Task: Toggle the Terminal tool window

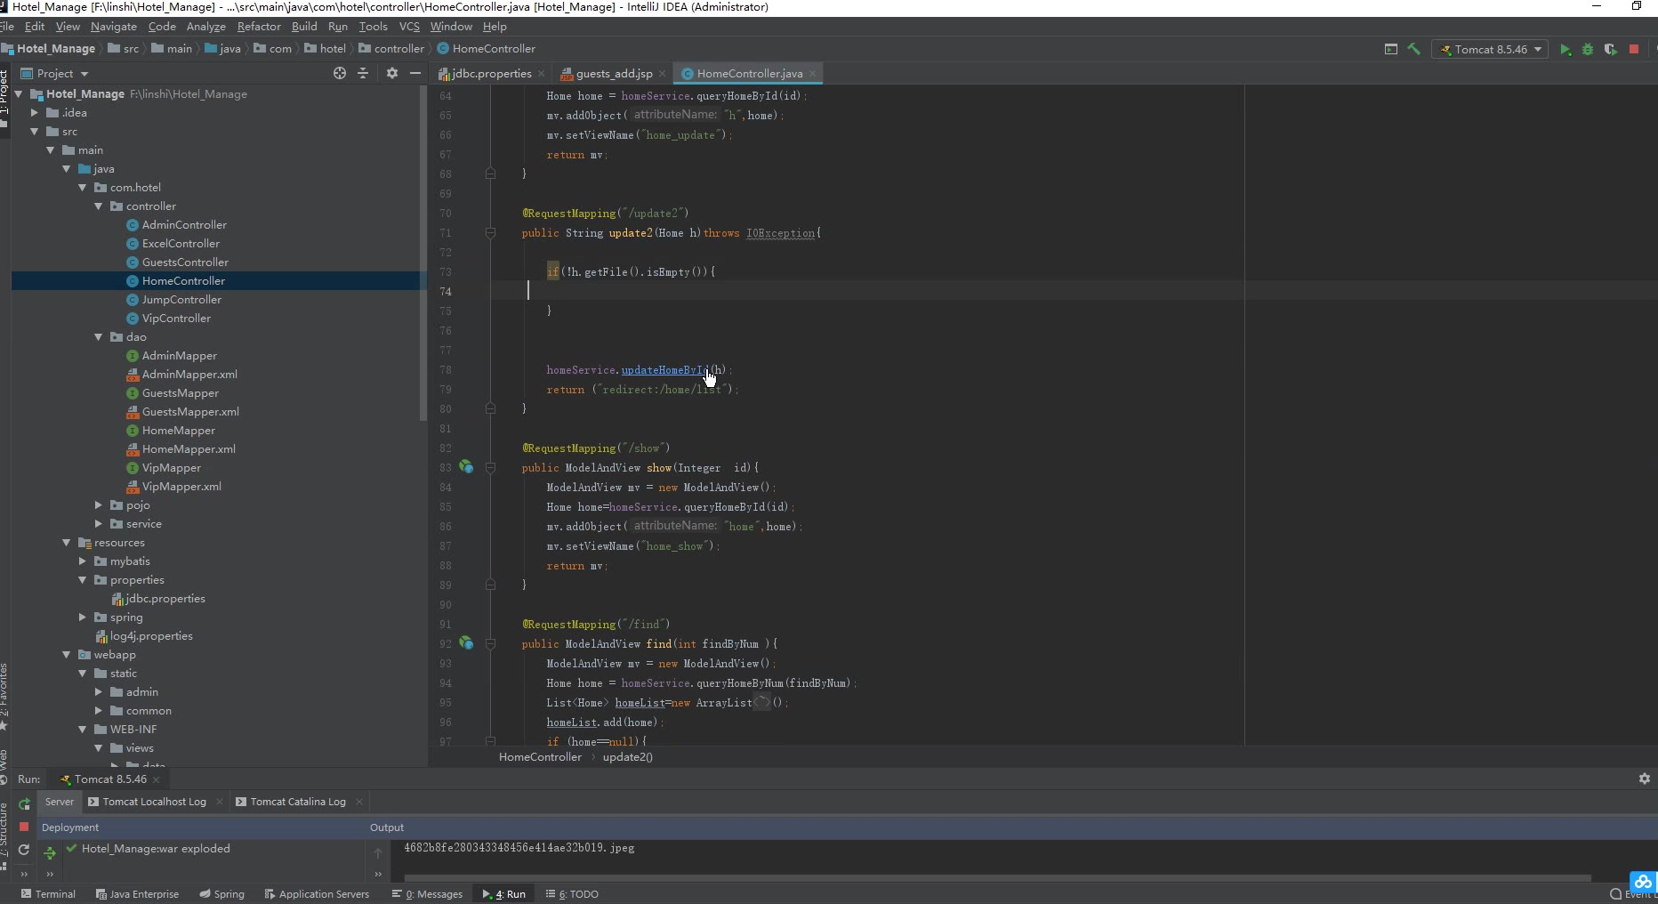Action: 48,894
